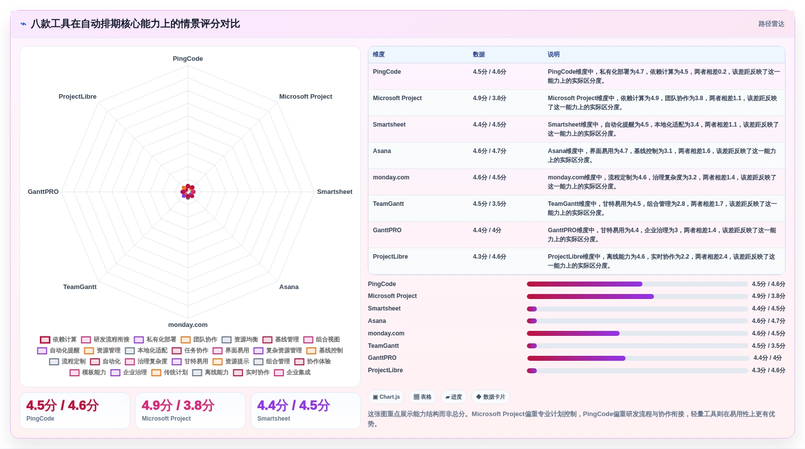Click the 协作体验 legend entry
805x449 pixels.
[313, 361]
